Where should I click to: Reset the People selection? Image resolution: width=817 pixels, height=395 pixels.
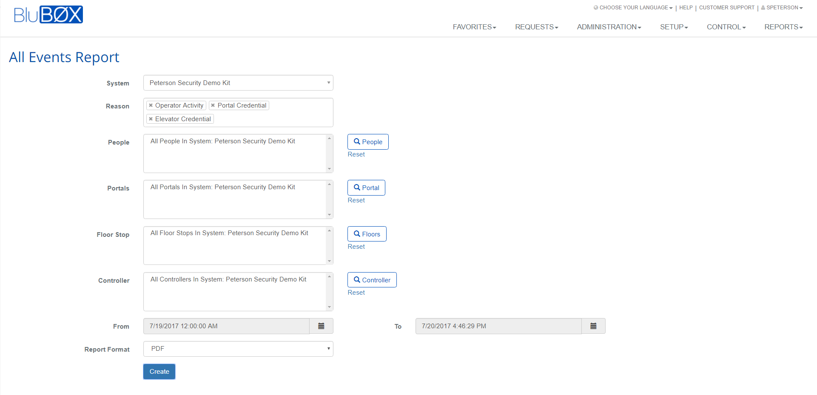point(356,154)
